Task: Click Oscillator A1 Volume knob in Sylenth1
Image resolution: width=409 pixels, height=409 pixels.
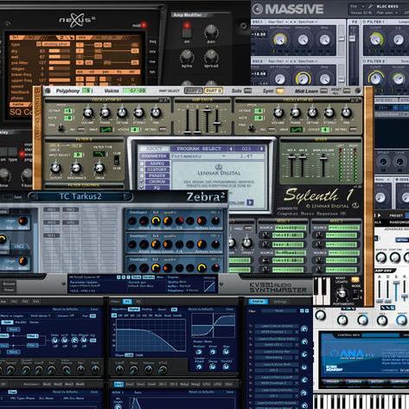Action: (x=88, y=113)
